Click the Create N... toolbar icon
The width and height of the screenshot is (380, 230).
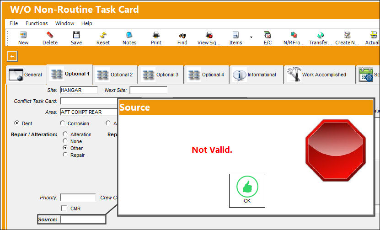coord(347,35)
